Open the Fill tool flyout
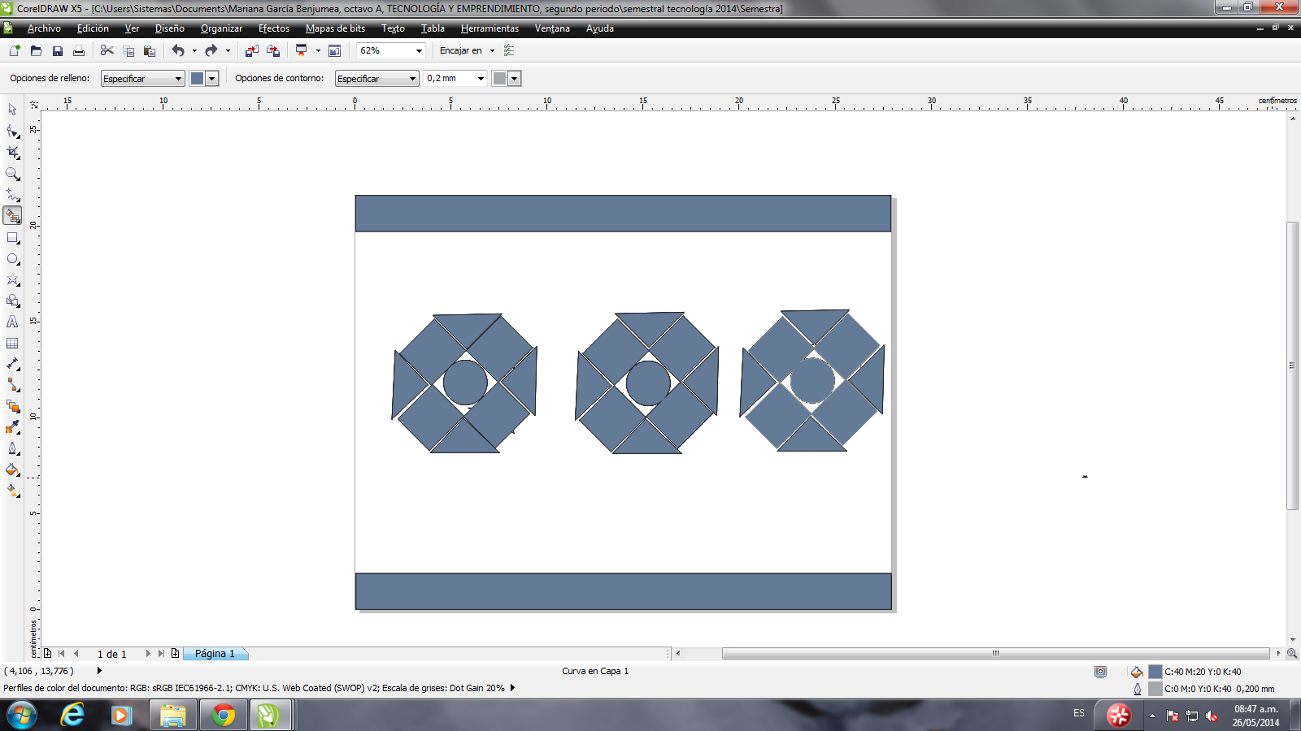 point(12,469)
